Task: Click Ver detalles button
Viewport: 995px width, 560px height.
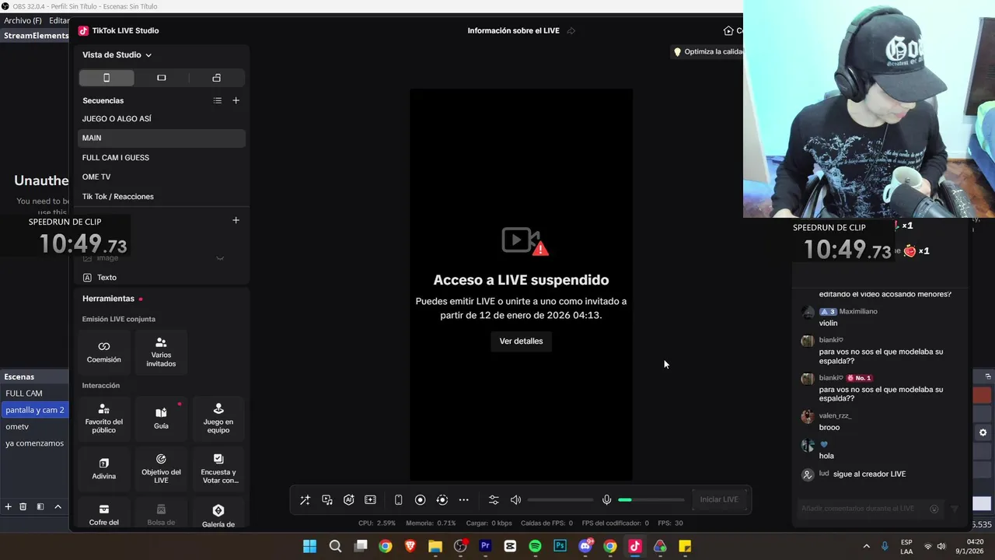Action: click(x=521, y=341)
